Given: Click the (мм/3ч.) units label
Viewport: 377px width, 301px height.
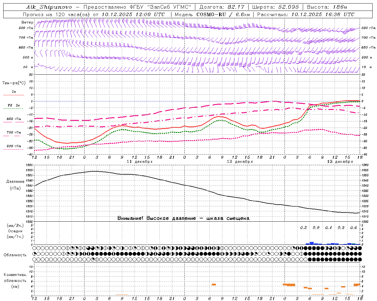Looking at the screenshot, I should click(x=15, y=225).
